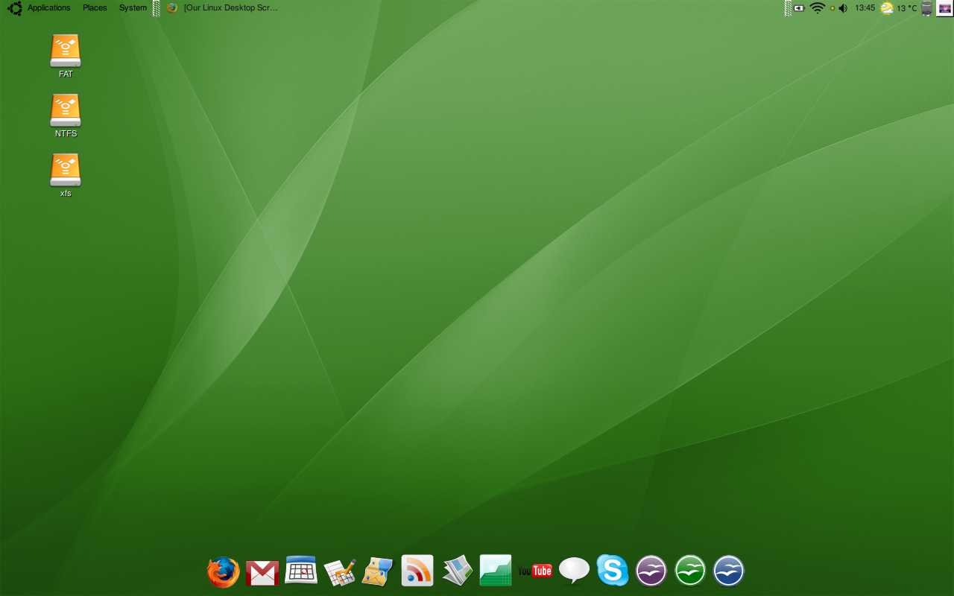This screenshot has height=596, width=954.
Task: Open the System menu
Action: pyautogui.click(x=133, y=8)
